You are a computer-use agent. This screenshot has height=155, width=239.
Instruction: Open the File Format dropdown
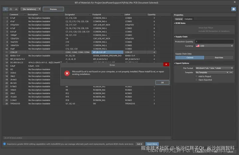point(214,68)
